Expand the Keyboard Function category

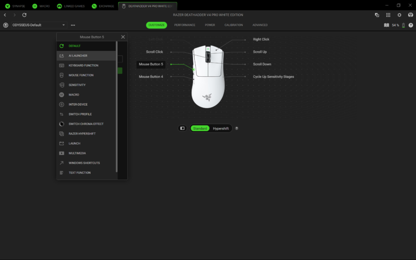tap(83, 65)
